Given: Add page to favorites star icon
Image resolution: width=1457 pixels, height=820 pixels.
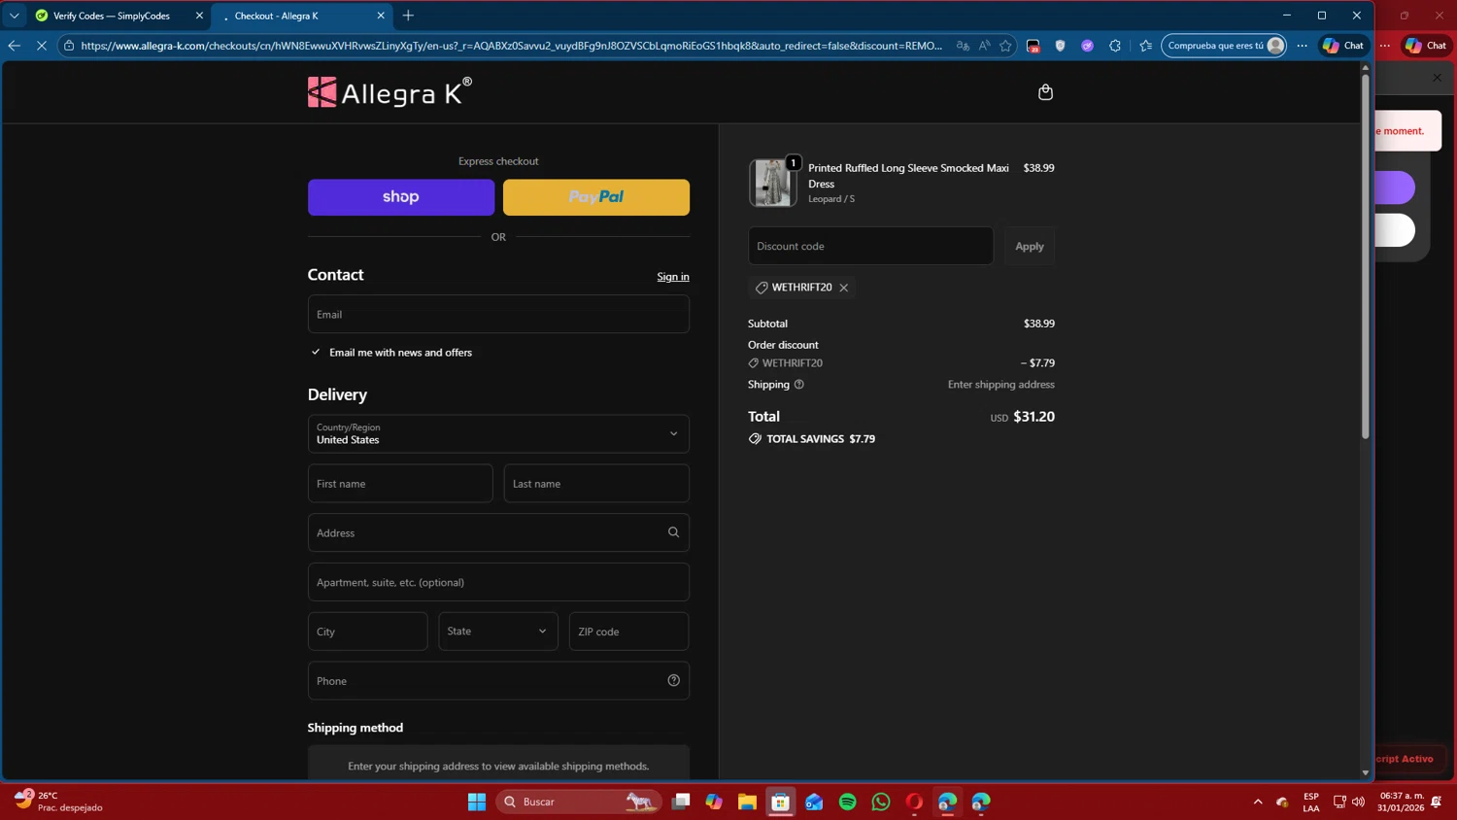Looking at the screenshot, I should pyautogui.click(x=1005, y=46).
